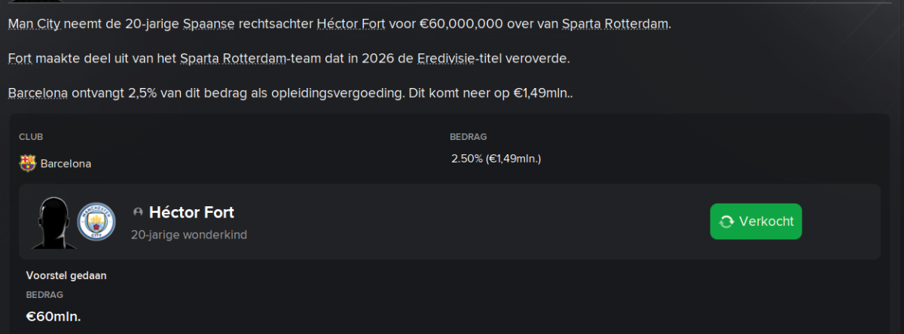
Task: Click the €60mln. offer amount
Action: click(x=53, y=317)
